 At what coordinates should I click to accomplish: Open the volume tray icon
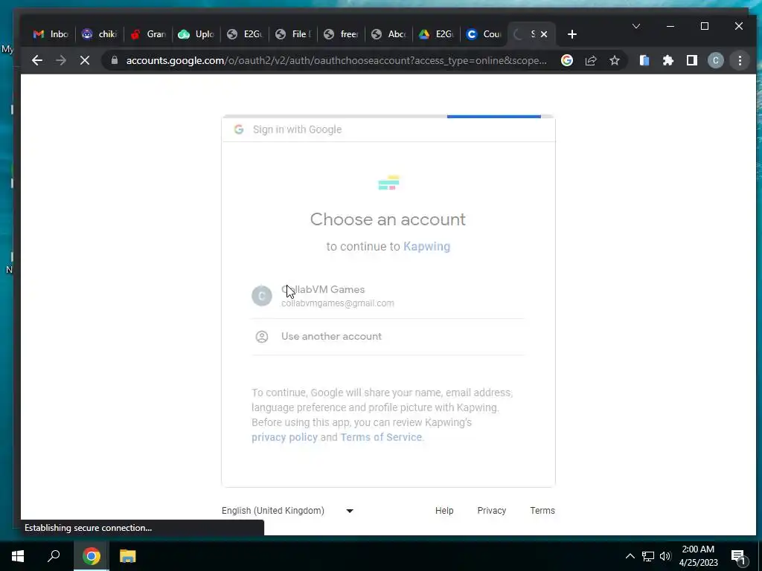click(x=665, y=556)
